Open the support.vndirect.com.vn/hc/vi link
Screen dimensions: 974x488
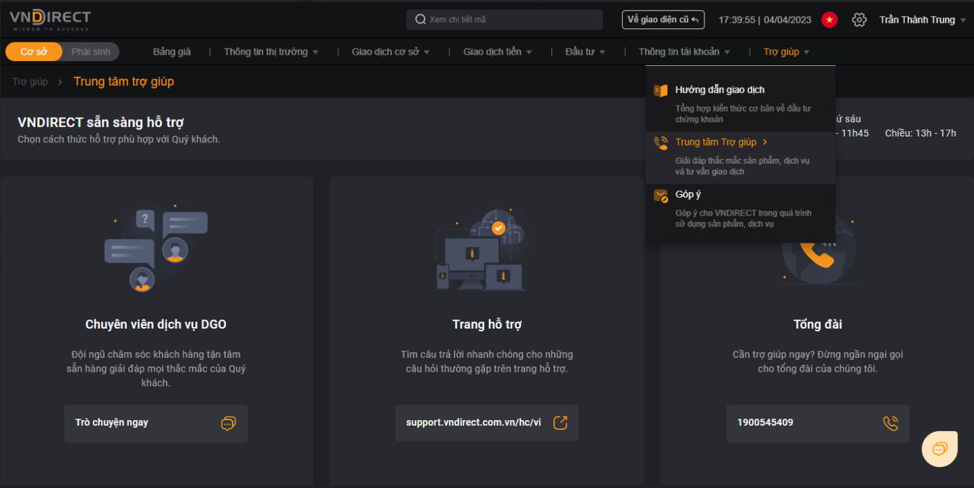(487, 423)
